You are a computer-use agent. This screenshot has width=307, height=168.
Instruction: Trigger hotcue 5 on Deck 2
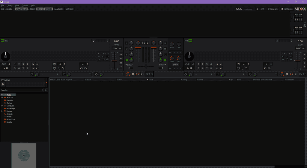pos(198,68)
